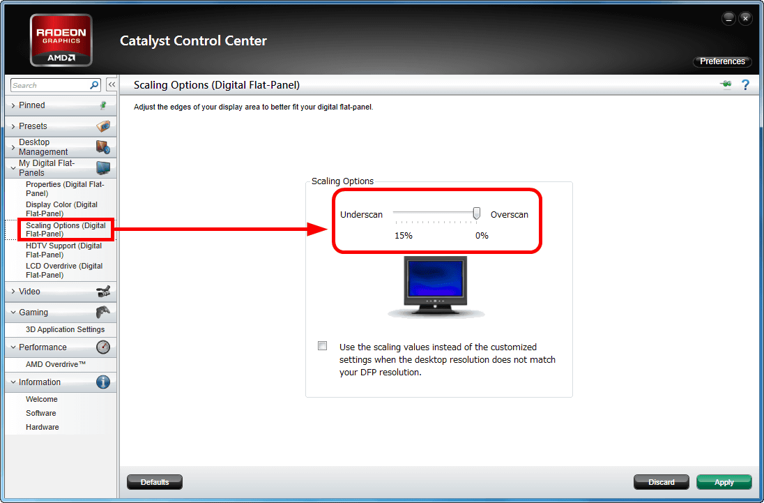Click the Gaming controller icon
Image resolution: width=764 pixels, height=503 pixels.
(102, 312)
